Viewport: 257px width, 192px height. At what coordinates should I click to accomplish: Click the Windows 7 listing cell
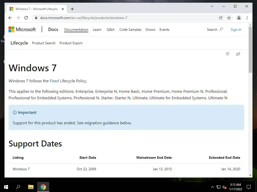click(21, 169)
